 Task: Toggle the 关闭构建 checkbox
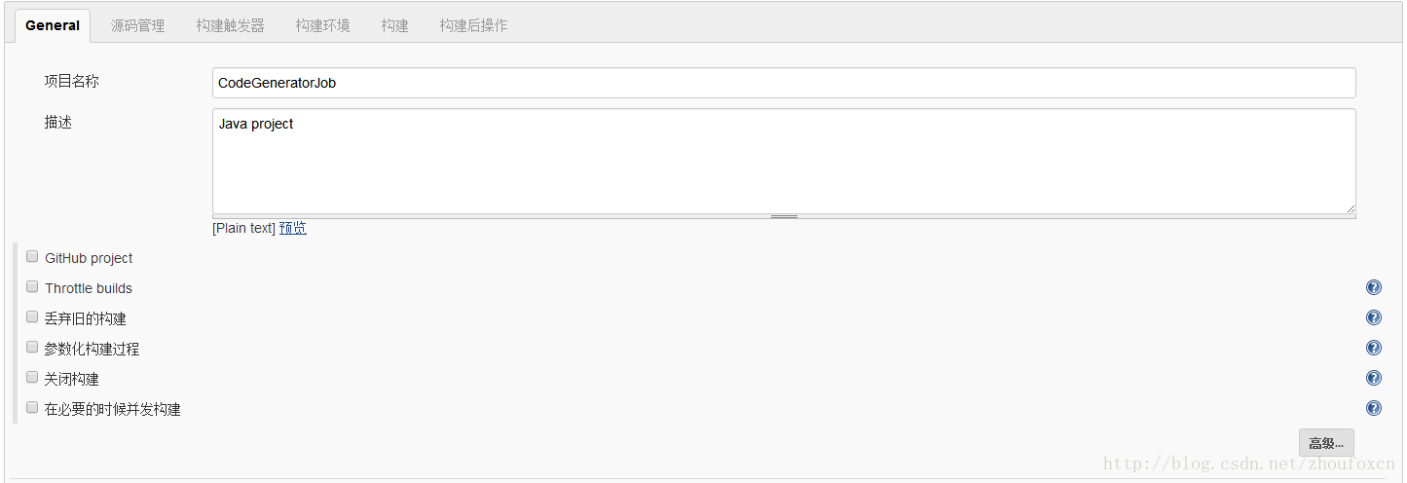point(32,378)
